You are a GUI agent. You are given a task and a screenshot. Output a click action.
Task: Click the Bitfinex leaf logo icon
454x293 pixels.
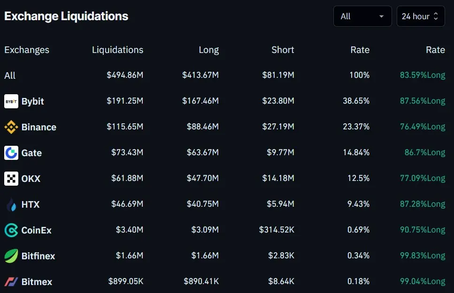pos(11,256)
